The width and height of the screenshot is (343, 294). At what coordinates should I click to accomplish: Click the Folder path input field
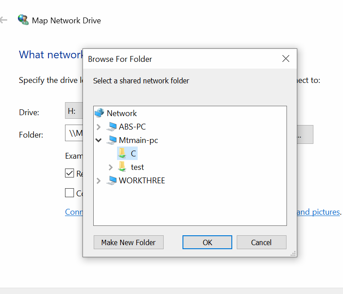pos(74,133)
